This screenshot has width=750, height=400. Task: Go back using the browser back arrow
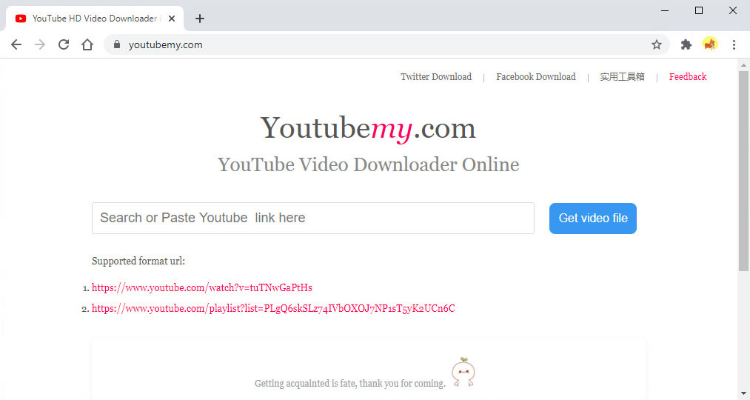(16, 44)
